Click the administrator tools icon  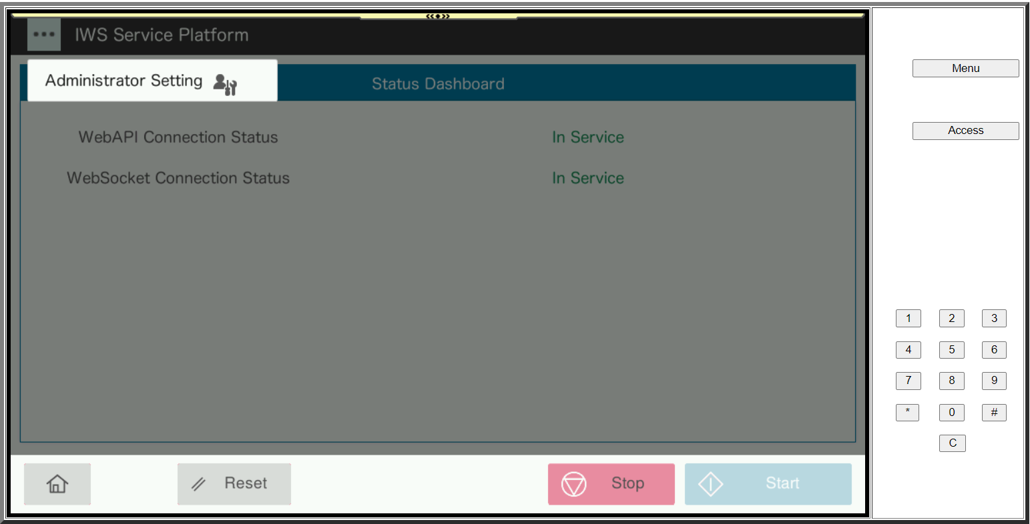[225, 85]
